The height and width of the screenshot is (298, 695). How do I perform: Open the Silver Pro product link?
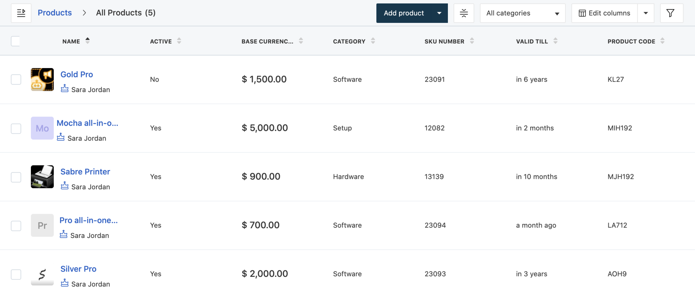coord(78,269)
